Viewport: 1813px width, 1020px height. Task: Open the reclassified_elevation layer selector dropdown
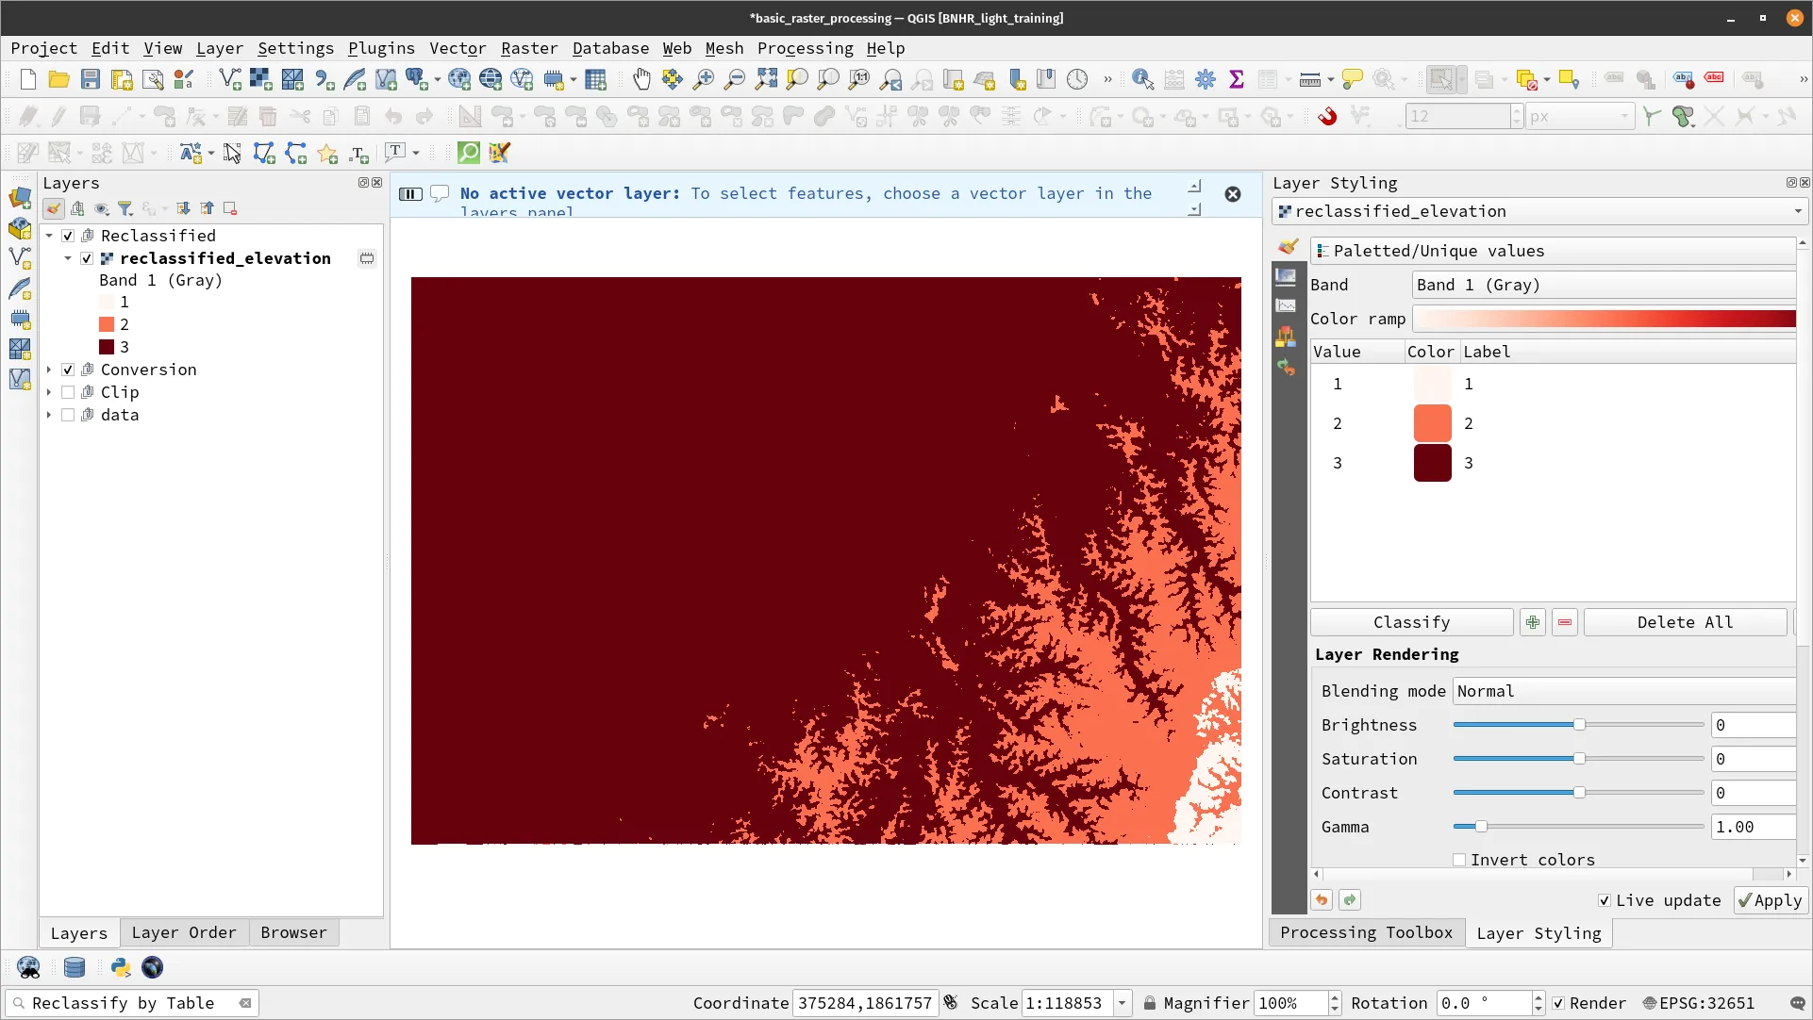1538,211
